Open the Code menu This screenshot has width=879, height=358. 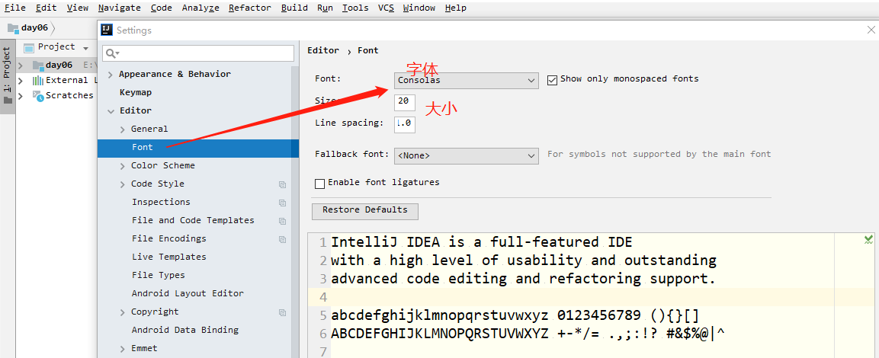(x=162, y=8)
